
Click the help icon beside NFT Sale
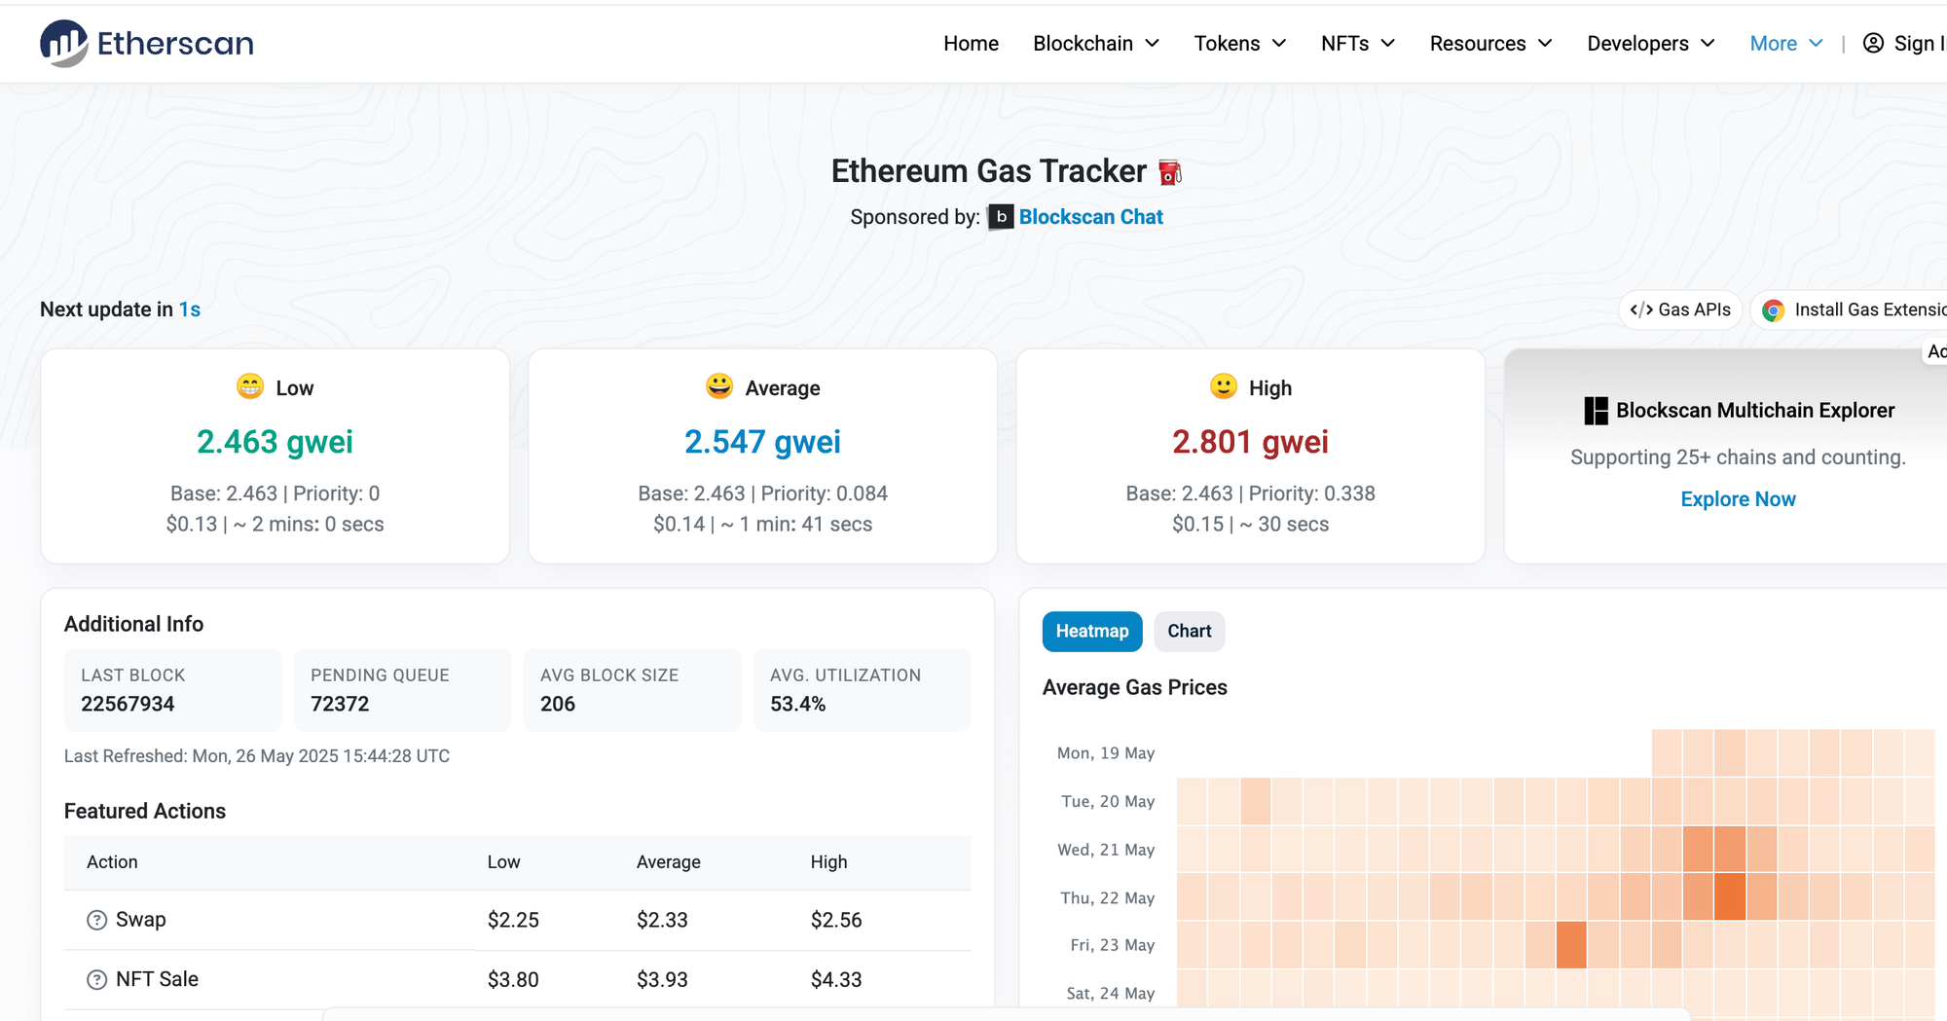click(96, 979)
